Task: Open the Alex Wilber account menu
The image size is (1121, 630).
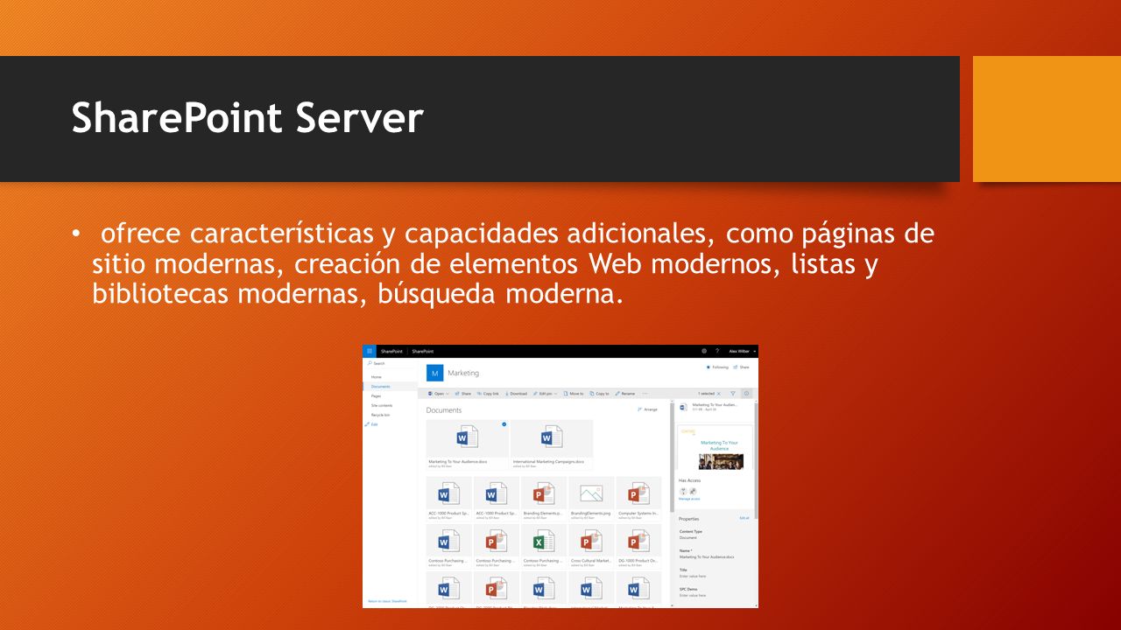Action: click(741, 351)
